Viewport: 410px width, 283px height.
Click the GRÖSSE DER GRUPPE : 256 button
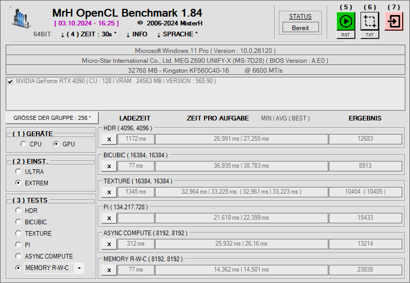click(x=53, y=118)
